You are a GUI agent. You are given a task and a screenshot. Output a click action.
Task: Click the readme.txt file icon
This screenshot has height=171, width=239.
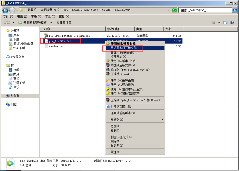(46, 46)
